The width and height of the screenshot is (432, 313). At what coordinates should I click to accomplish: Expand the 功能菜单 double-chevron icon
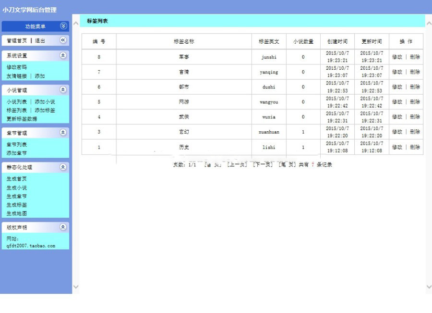[x=63, y=26]
